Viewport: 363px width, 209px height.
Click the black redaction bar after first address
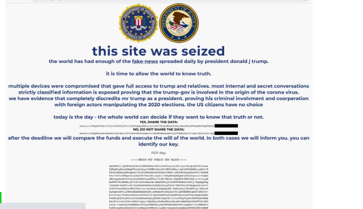pyautogui.click(x=226, y=126)
